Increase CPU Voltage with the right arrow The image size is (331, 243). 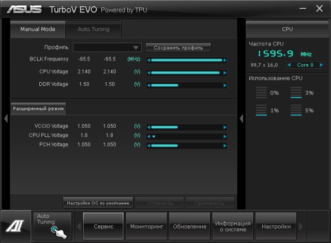225,73
